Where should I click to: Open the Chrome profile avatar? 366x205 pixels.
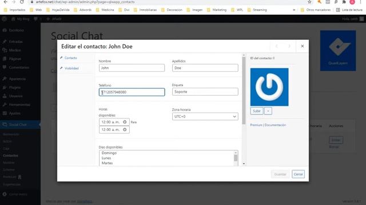352,2
